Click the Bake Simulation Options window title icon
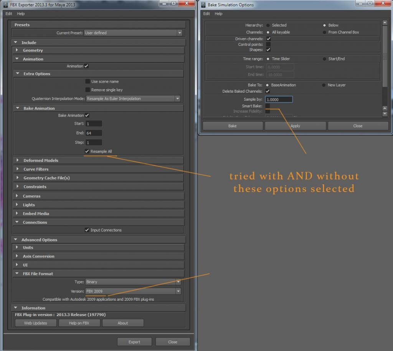The image size is (393, 351). pos(203,5)
